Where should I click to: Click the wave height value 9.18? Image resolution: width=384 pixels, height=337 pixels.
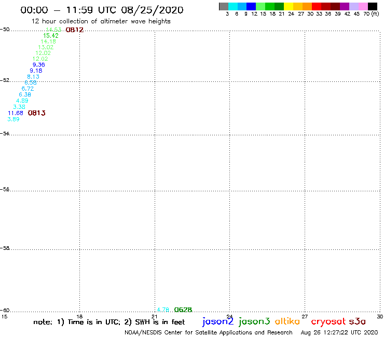[x=36, y=71]
